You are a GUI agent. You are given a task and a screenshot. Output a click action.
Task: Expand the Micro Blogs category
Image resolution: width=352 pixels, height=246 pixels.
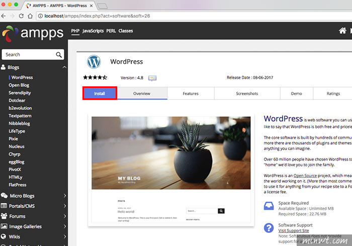(65, 196)
